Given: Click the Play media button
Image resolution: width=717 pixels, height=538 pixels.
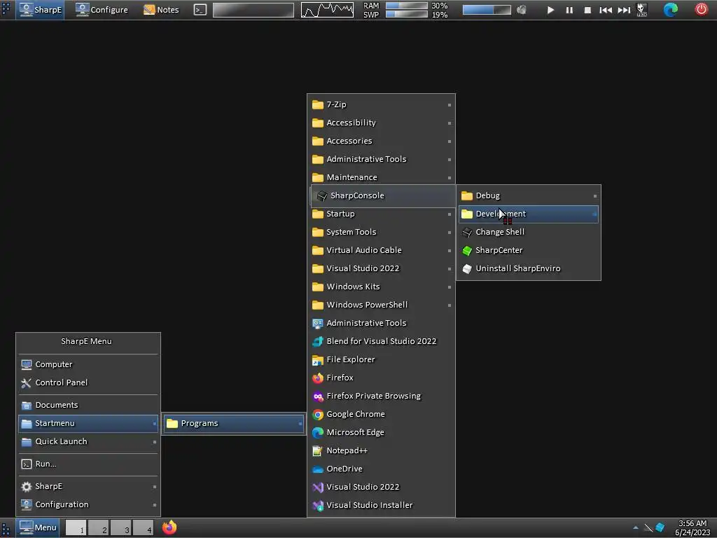Looking at the screenshot, I should point(550,10).
